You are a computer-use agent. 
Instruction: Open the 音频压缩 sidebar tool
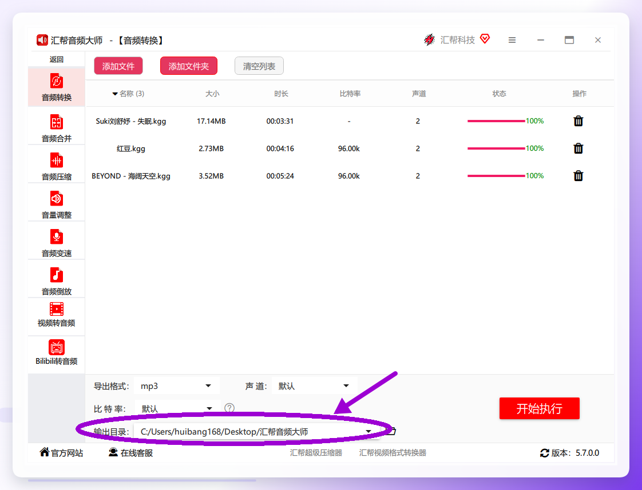pyautogui.click(x=57, y=166)
